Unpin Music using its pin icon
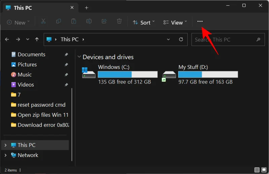The image size is (269, 174). pos(66,75)
